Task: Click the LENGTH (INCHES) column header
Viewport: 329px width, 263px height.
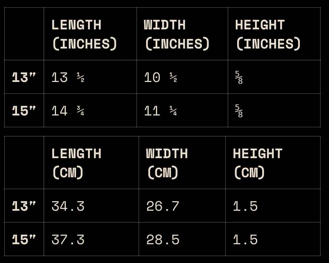Action: tap(84, 34)
